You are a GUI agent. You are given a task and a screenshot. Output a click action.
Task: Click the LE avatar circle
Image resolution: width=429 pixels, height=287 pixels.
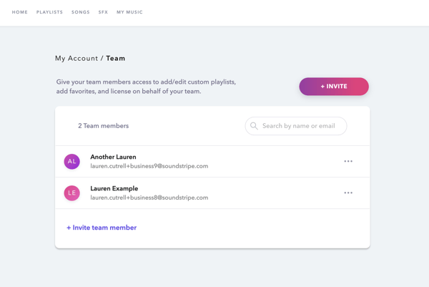tap(71, 193)
